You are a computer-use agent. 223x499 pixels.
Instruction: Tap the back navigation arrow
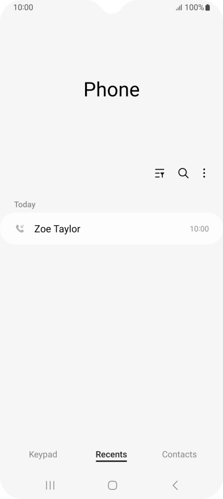click(x=175, y=485)
